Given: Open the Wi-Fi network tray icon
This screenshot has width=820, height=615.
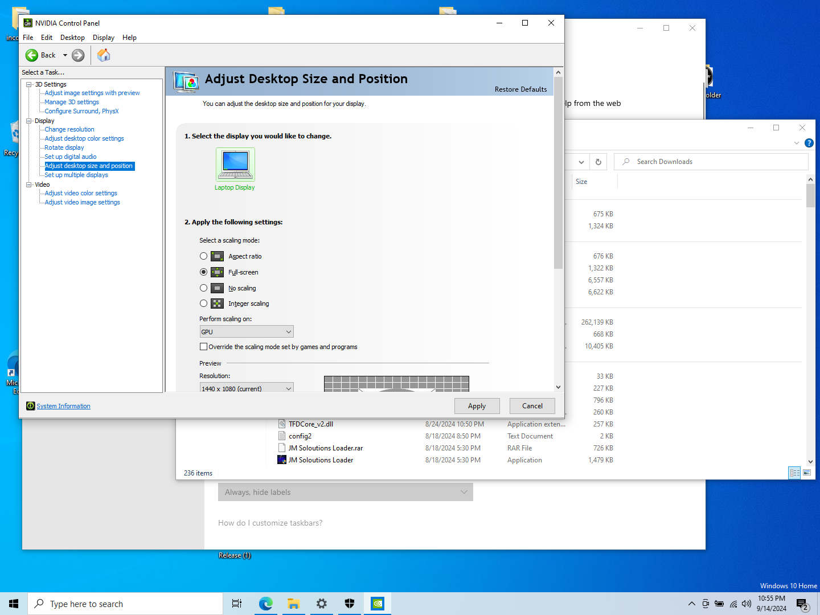Looking at the screenshot, I should (733, 604).
